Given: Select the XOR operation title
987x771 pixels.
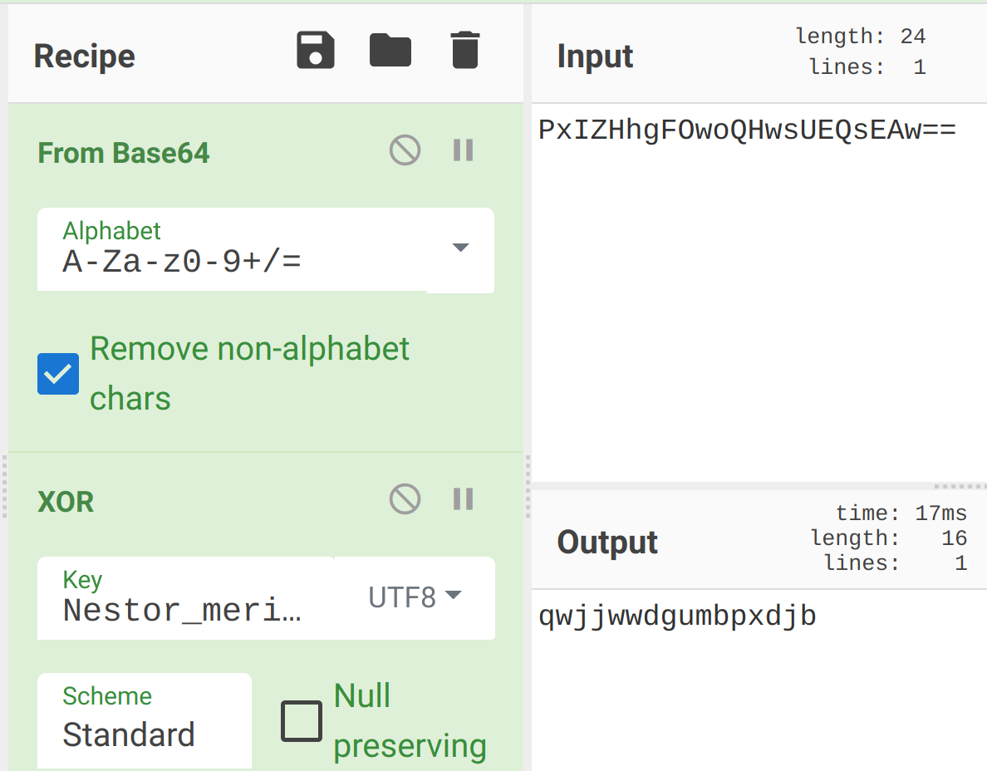Looking at the screenshot, I should coord(66,503).
